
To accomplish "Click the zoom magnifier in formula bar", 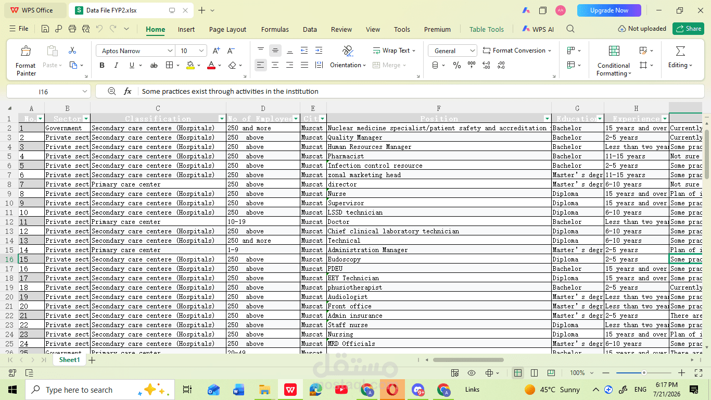I will (x=111, y=91).
